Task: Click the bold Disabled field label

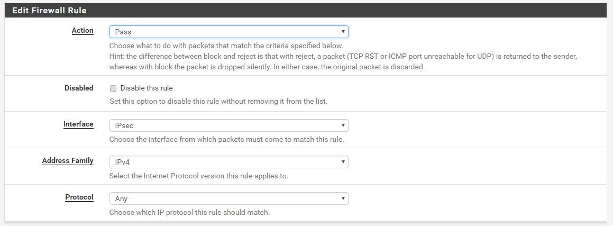Action: (79, 88)
